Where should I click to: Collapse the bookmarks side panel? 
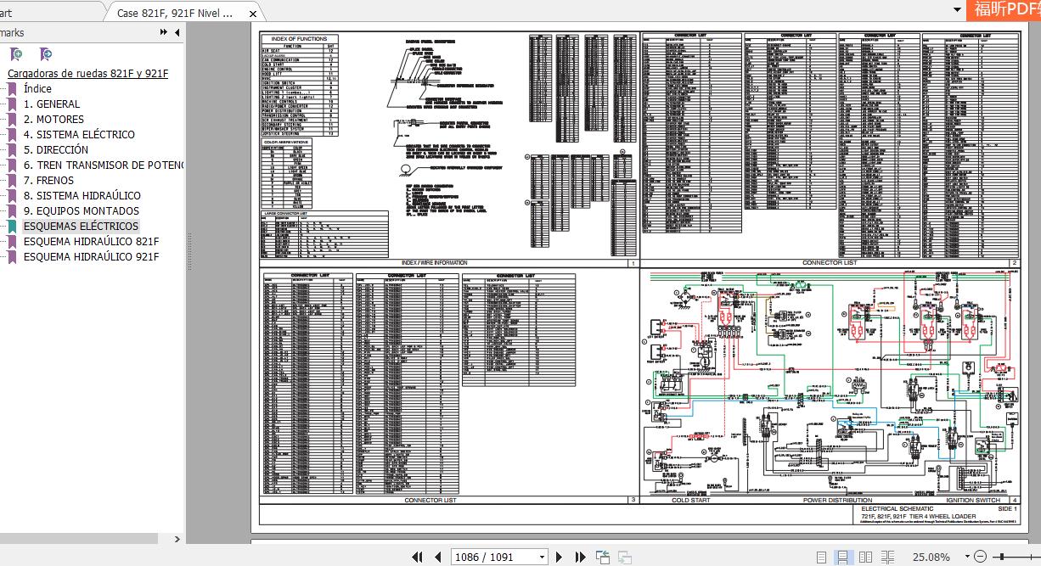click(177, 32)
